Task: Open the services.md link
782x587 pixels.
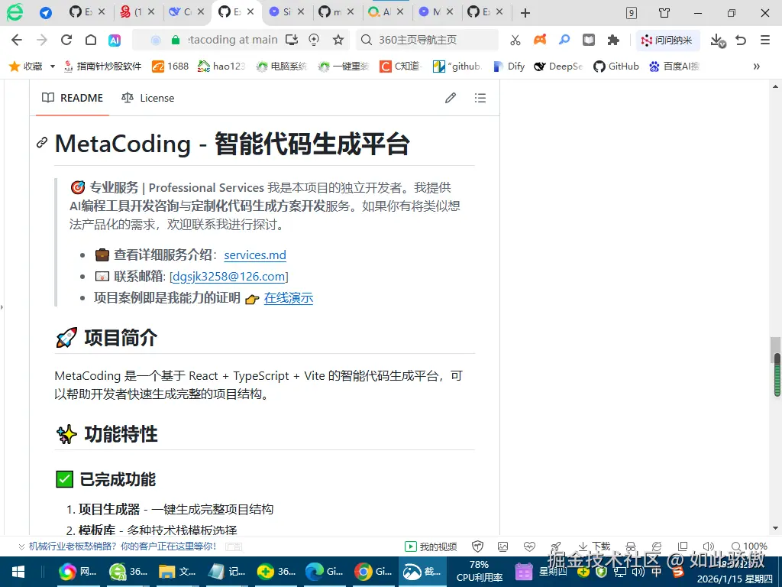Action: pos(254,255)
